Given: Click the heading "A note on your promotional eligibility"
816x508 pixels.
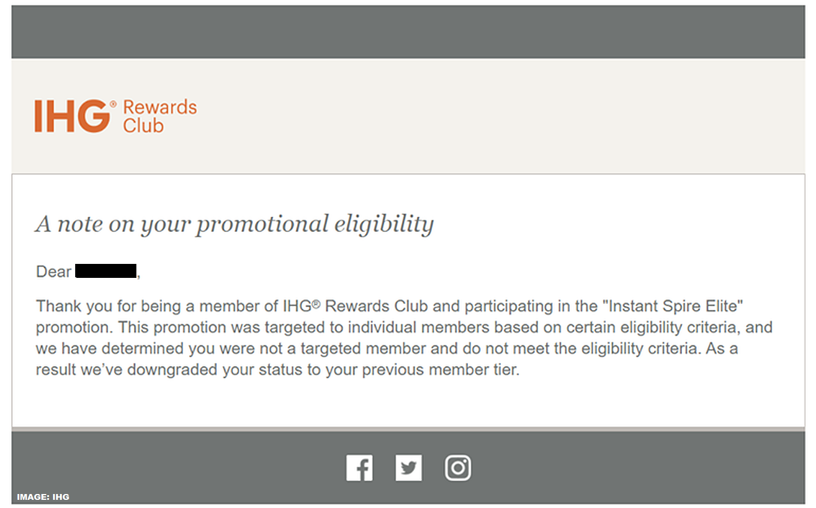Looking at the screenshot, I should click(x=234, y=224).
